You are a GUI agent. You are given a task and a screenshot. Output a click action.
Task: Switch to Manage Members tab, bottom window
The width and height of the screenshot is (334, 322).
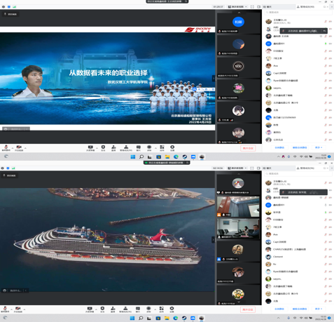pyautogui.click(x=305, y=168)
